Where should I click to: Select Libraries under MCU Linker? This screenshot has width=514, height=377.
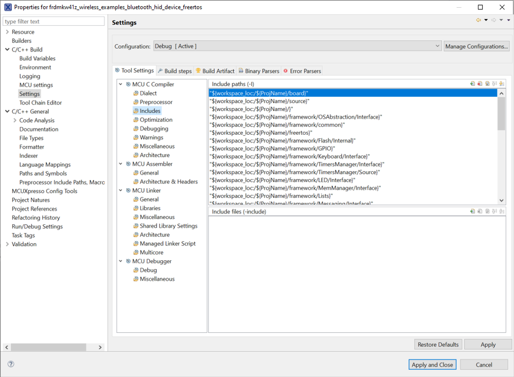(x=150, y=208)
